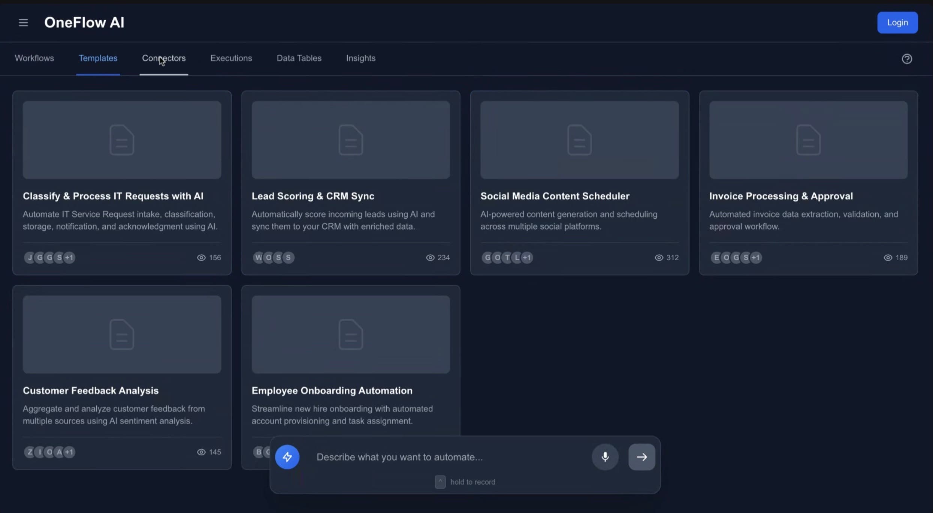Switch to the Connectors tab

tap(164, 58)
